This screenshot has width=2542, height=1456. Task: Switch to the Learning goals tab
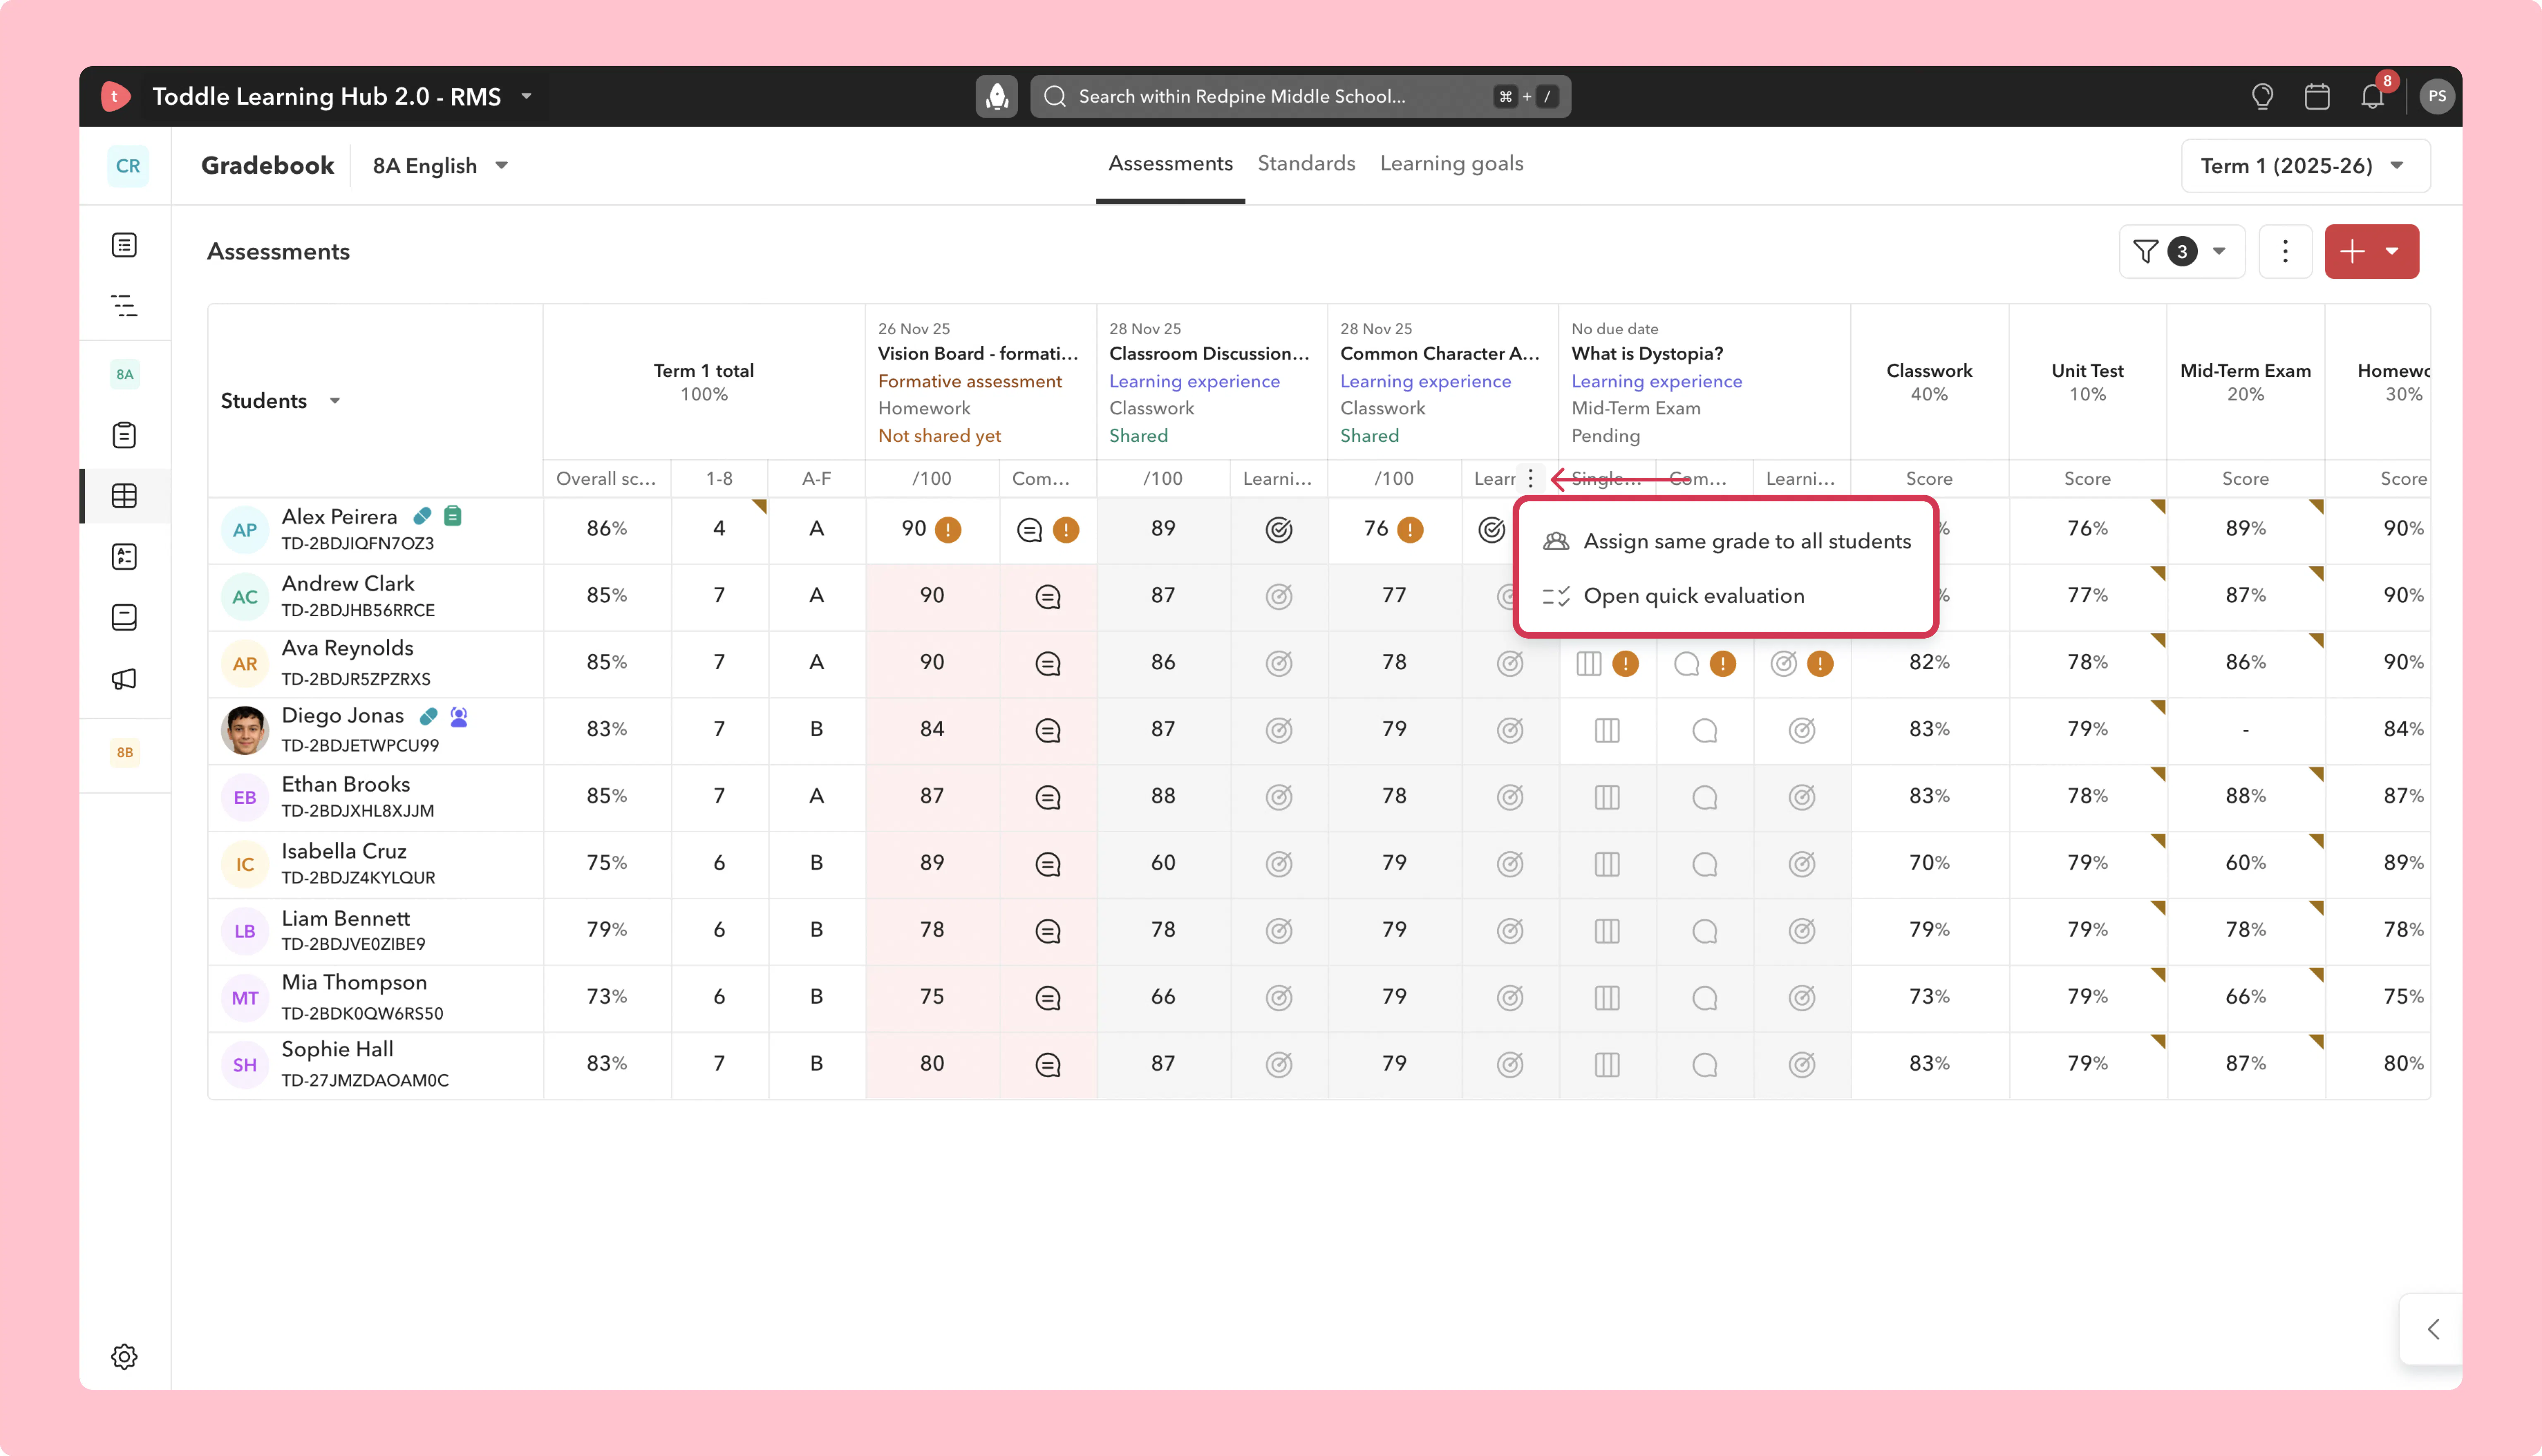[x=1451, y=164]
